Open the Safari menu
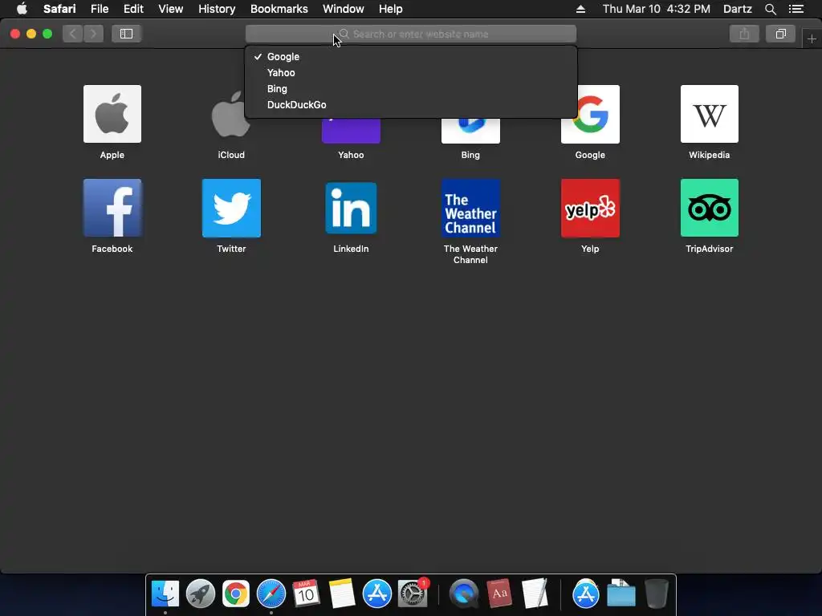 coord(59,9)
